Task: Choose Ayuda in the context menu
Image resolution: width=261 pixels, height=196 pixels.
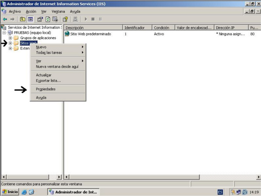Action: tap(58, 97)
